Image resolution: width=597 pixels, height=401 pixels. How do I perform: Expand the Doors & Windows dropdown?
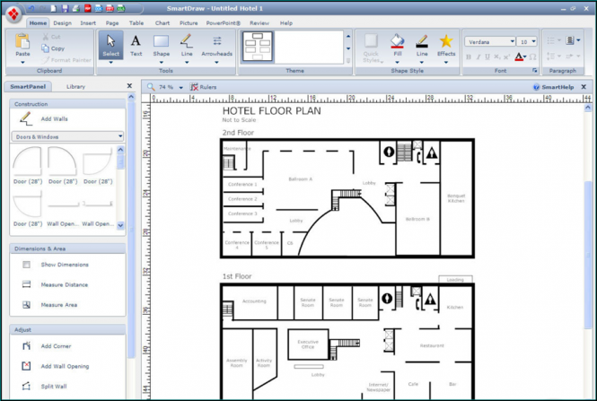click(120, 136)
